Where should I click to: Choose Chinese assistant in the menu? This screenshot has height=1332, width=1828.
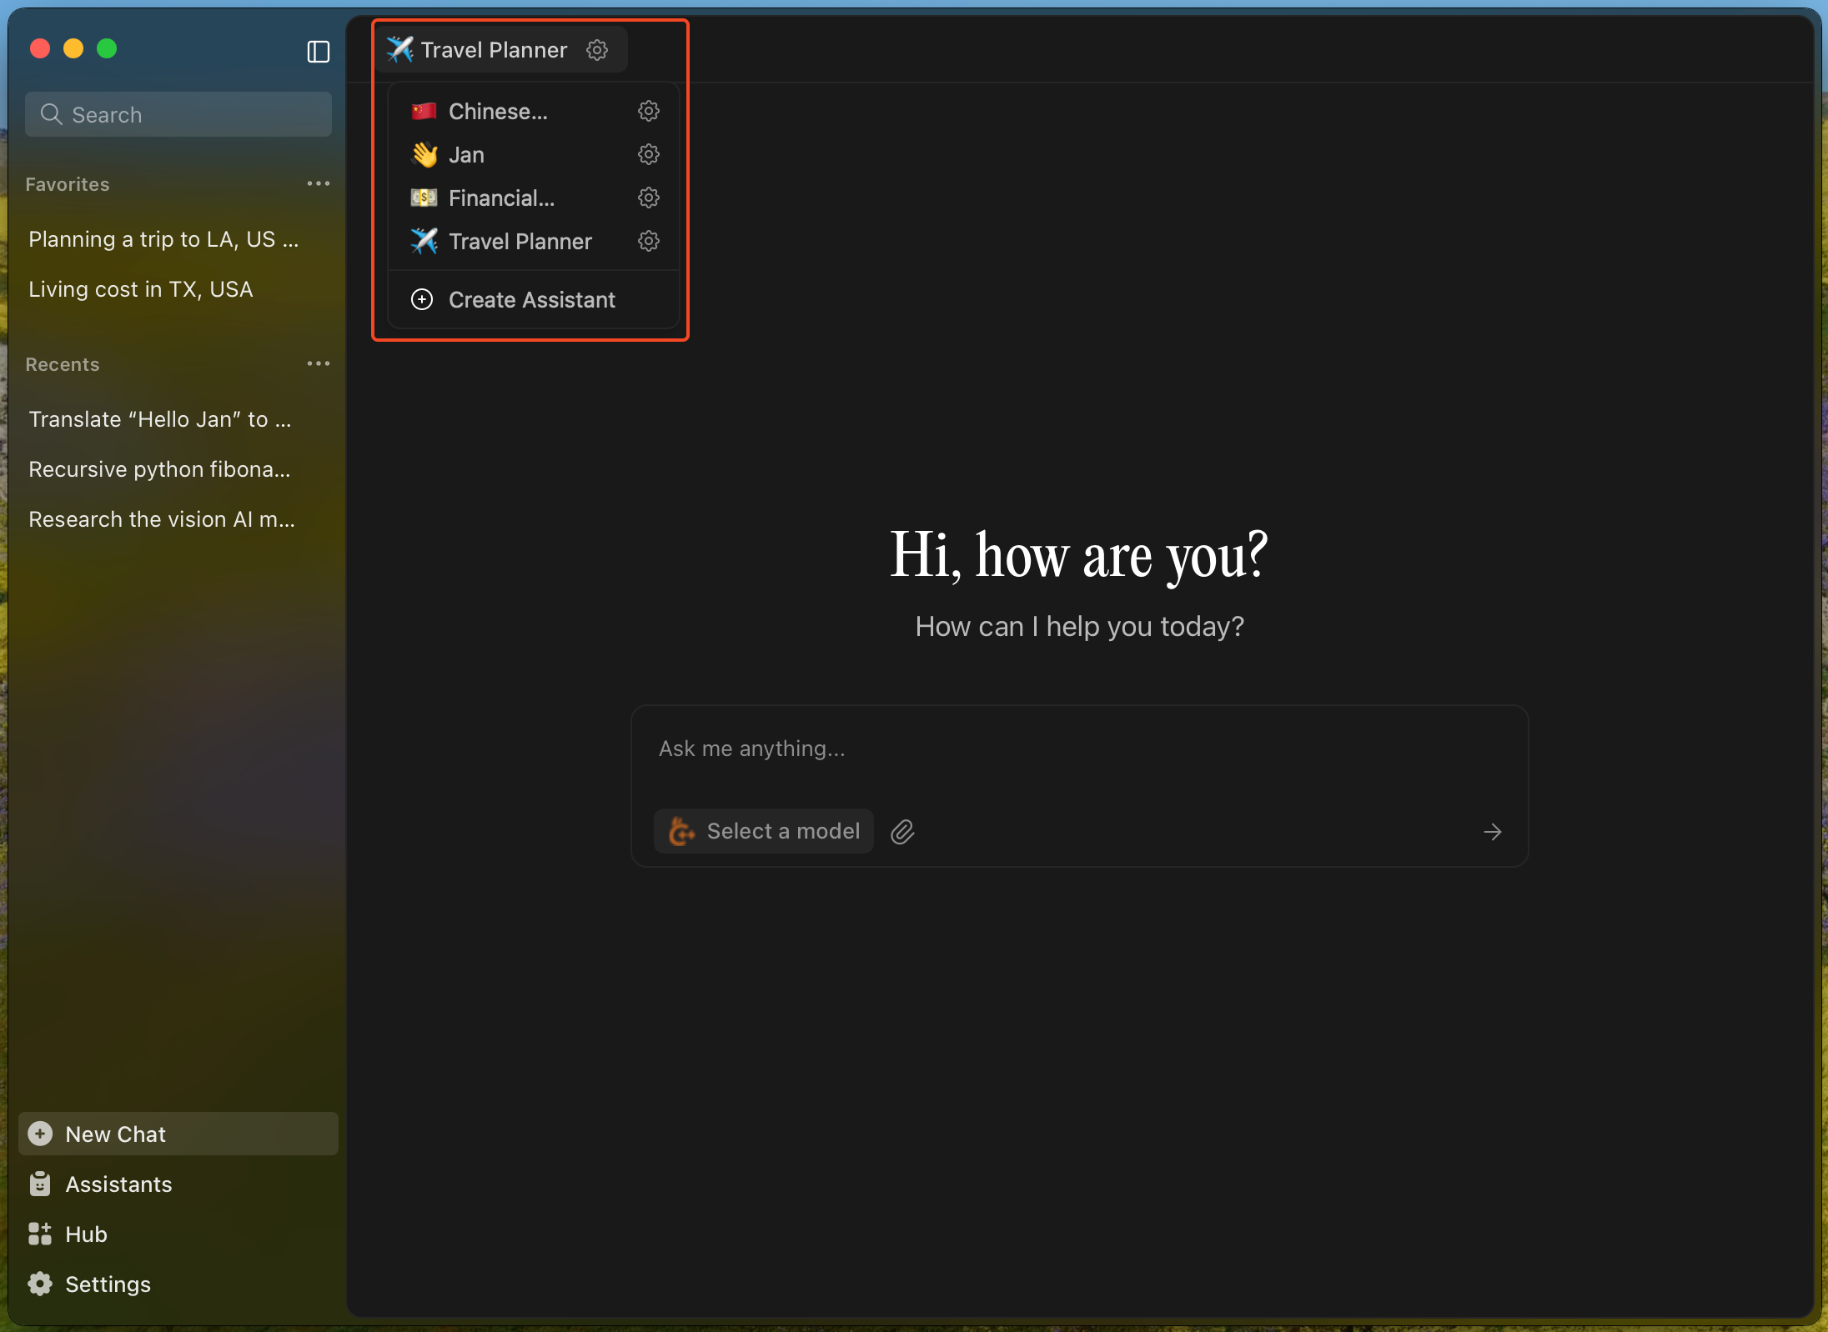(x=497, y=112)
